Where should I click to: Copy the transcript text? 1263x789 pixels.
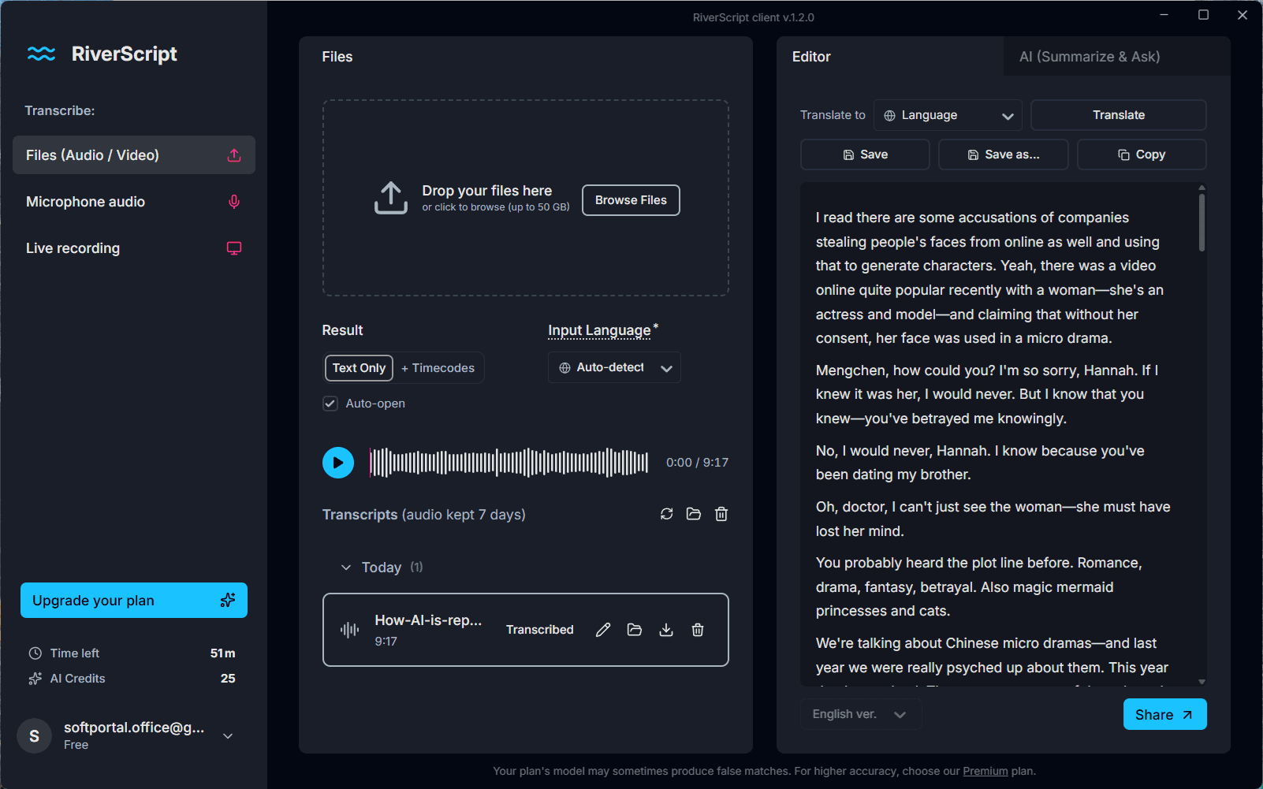(x=1142, y=154)
